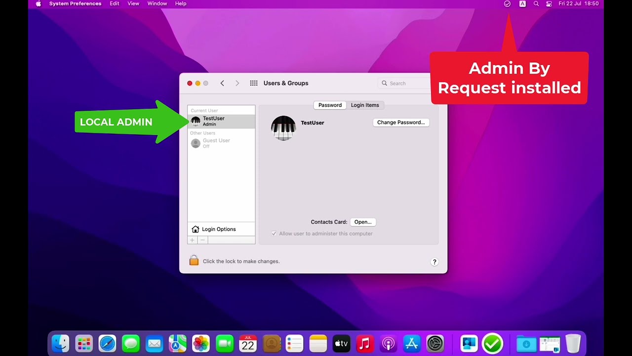The image size is (632, 356).
Task: Open the blue portrait app icon in the Dock, left of the green checkmark
Action: tap(469, 343)
